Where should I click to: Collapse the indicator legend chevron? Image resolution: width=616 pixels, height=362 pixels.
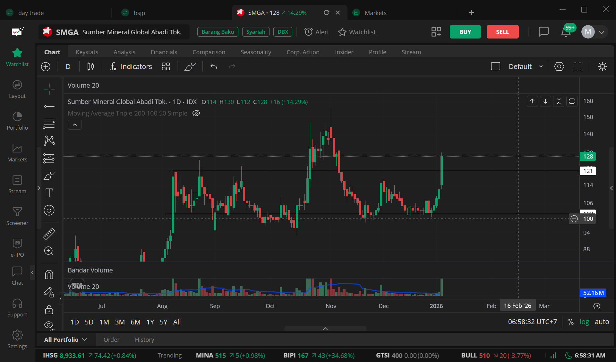pos(75,125)
